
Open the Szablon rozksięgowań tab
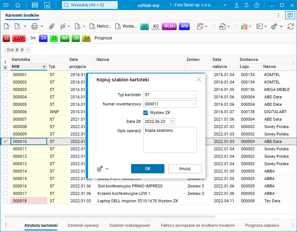tap(130, 225)
